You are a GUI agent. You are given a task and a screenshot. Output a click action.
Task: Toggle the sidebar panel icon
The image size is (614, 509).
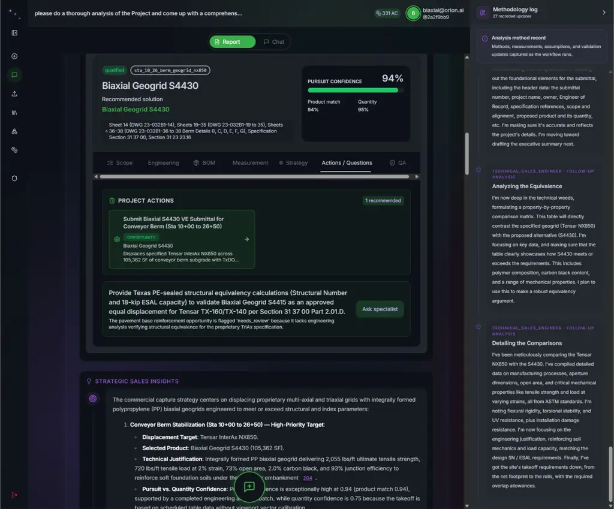pos(14,33)
